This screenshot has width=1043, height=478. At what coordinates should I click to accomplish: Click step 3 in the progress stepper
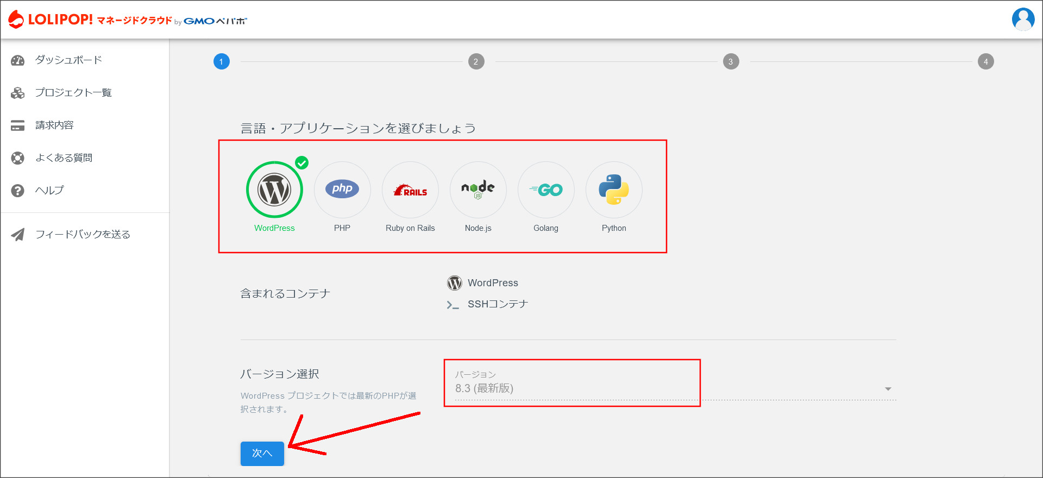pyautogui.click(x=731, y=61)
